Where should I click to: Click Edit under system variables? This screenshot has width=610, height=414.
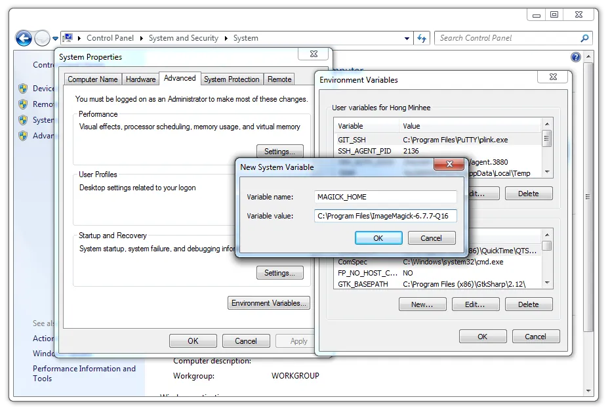[476, 304]
